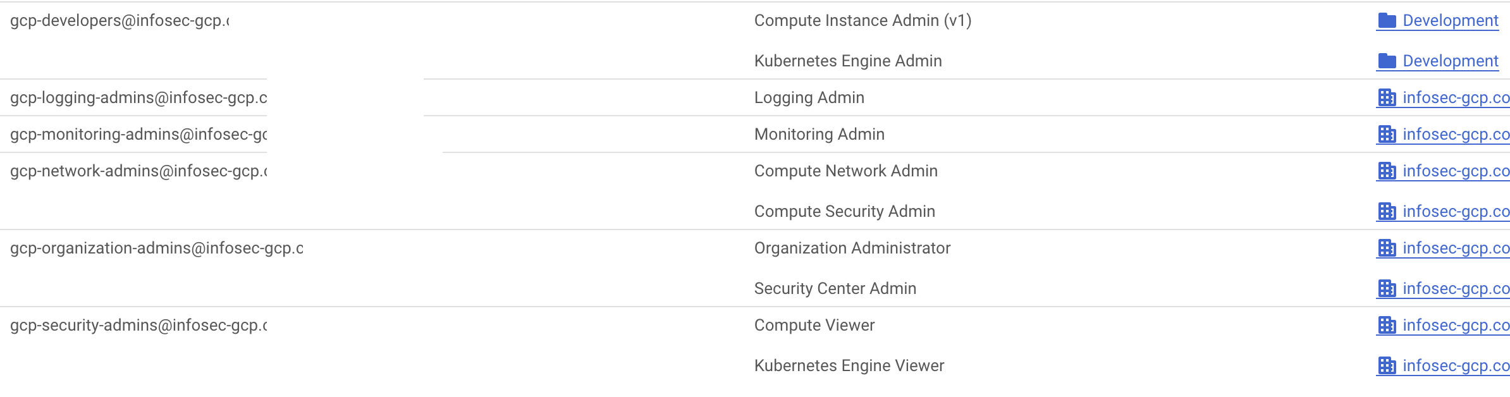Click the Security Center Admin role name
Viewport: 1510px width, 397px height.
835,288
